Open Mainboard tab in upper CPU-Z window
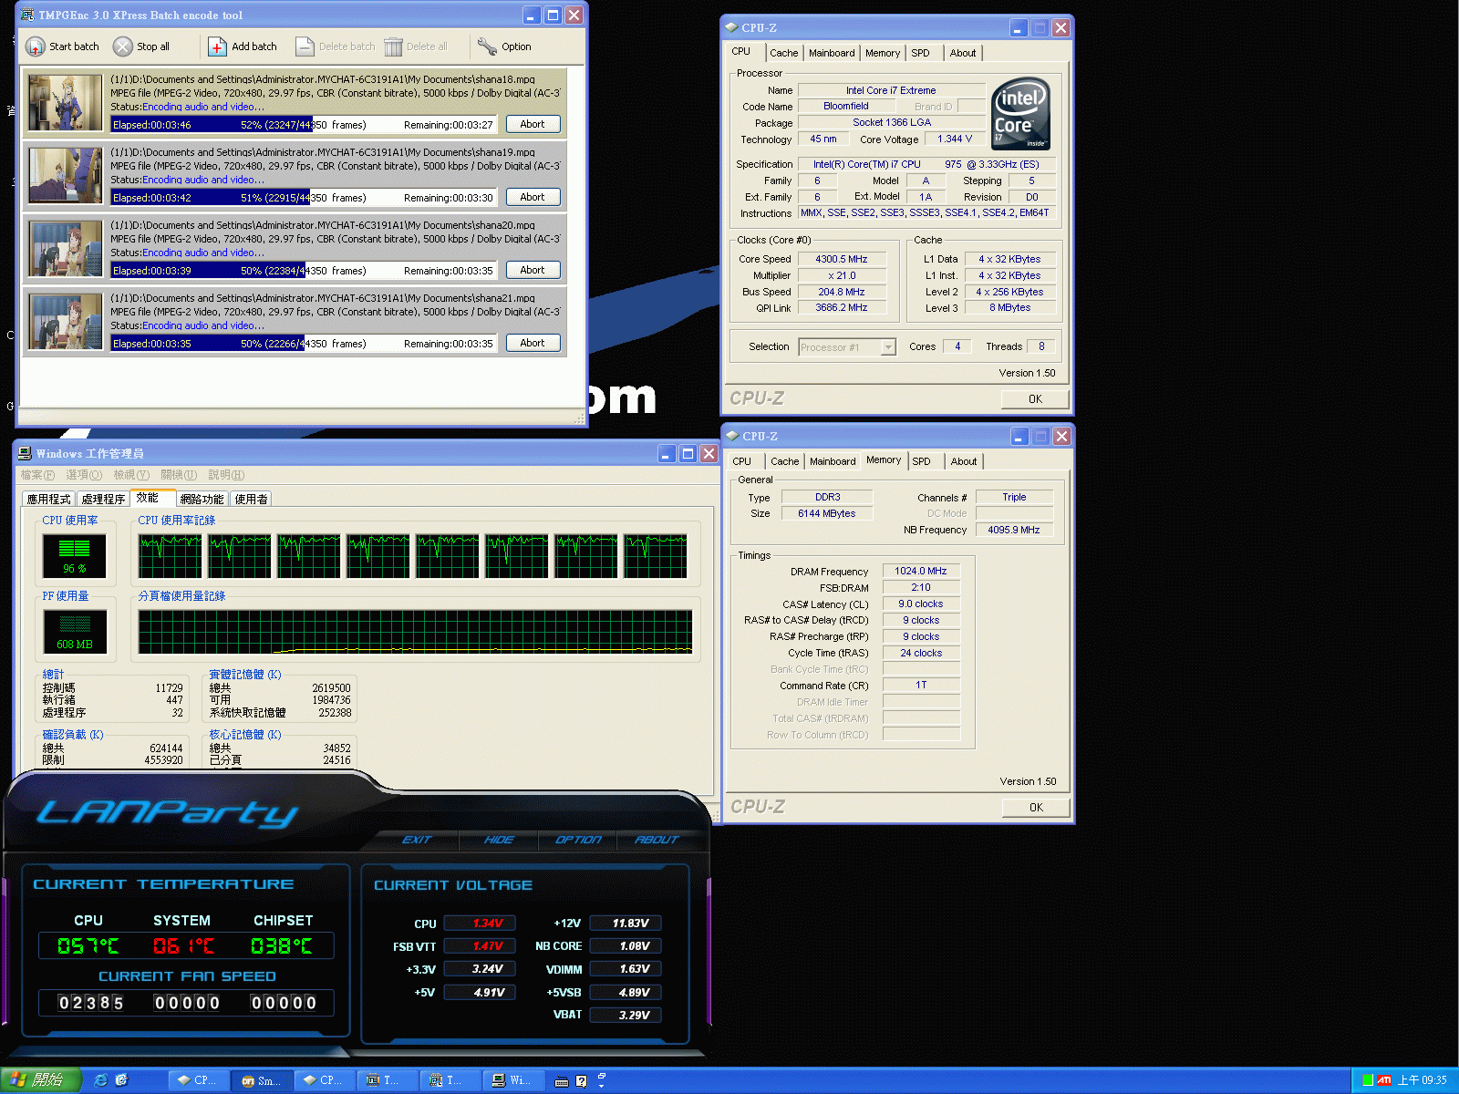Viewport: 1459px width, 1094px height. [x=832, y=53]
